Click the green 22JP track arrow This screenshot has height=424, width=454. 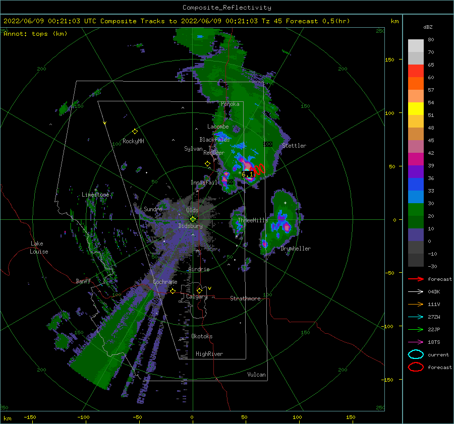click(x=416, y=329)
